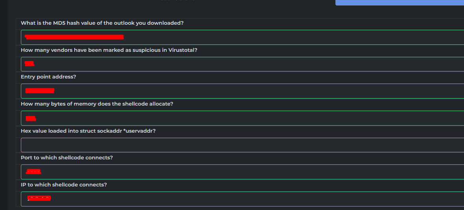Viewport: 464px width, 210px height.
Task: Click the blue button at top right
Action: [400, 2]
